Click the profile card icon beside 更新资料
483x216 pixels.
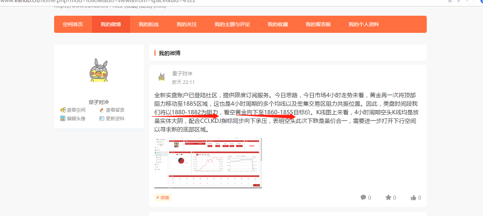point(102,119)
